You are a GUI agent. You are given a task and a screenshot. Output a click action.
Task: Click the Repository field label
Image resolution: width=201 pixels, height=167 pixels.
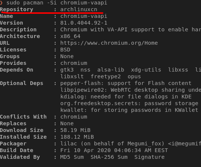[16, 10]
